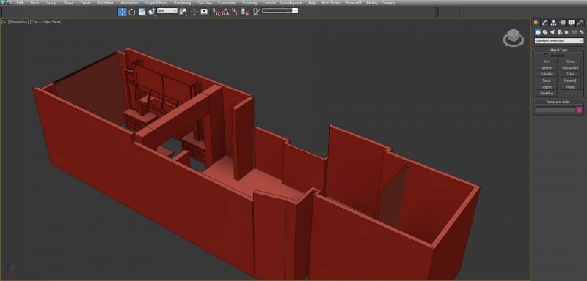Viewport: 587px width, 281px height.
Task: Select the Move tool in the toolbar
Action: click(123, 12)
